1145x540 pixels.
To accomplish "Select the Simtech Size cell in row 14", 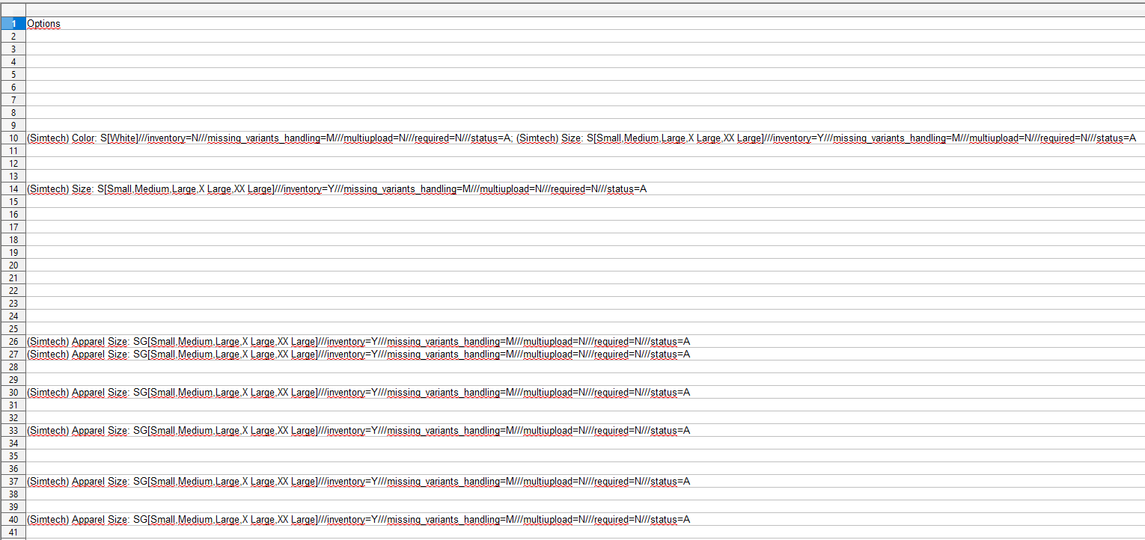I will pos(336,188).
